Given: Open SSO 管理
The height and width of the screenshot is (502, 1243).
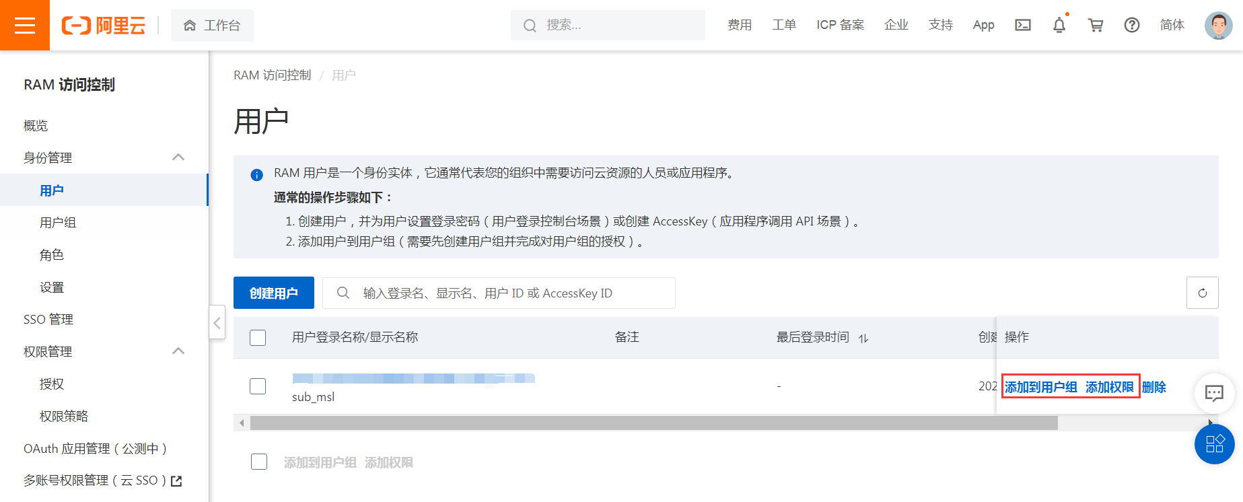Looking at the screenshot, I should (48, 320).
